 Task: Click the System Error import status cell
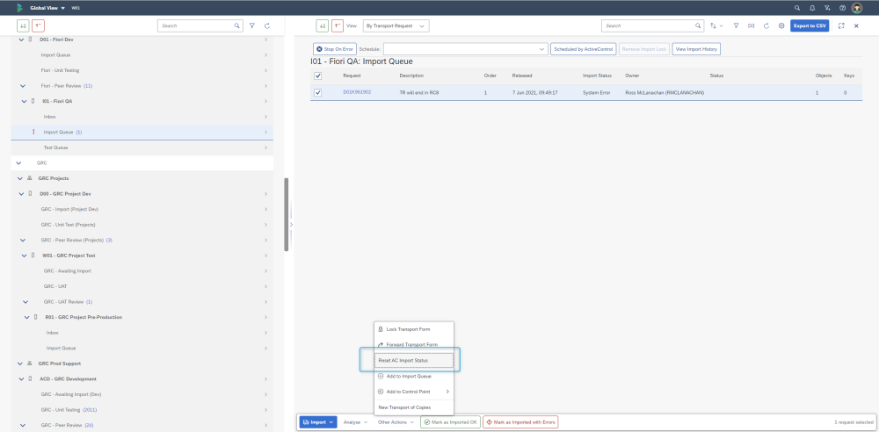click(x=597, y=92)
